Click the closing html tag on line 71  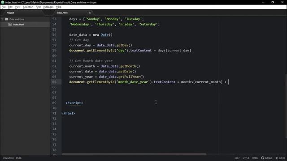(x=68, y=113)
